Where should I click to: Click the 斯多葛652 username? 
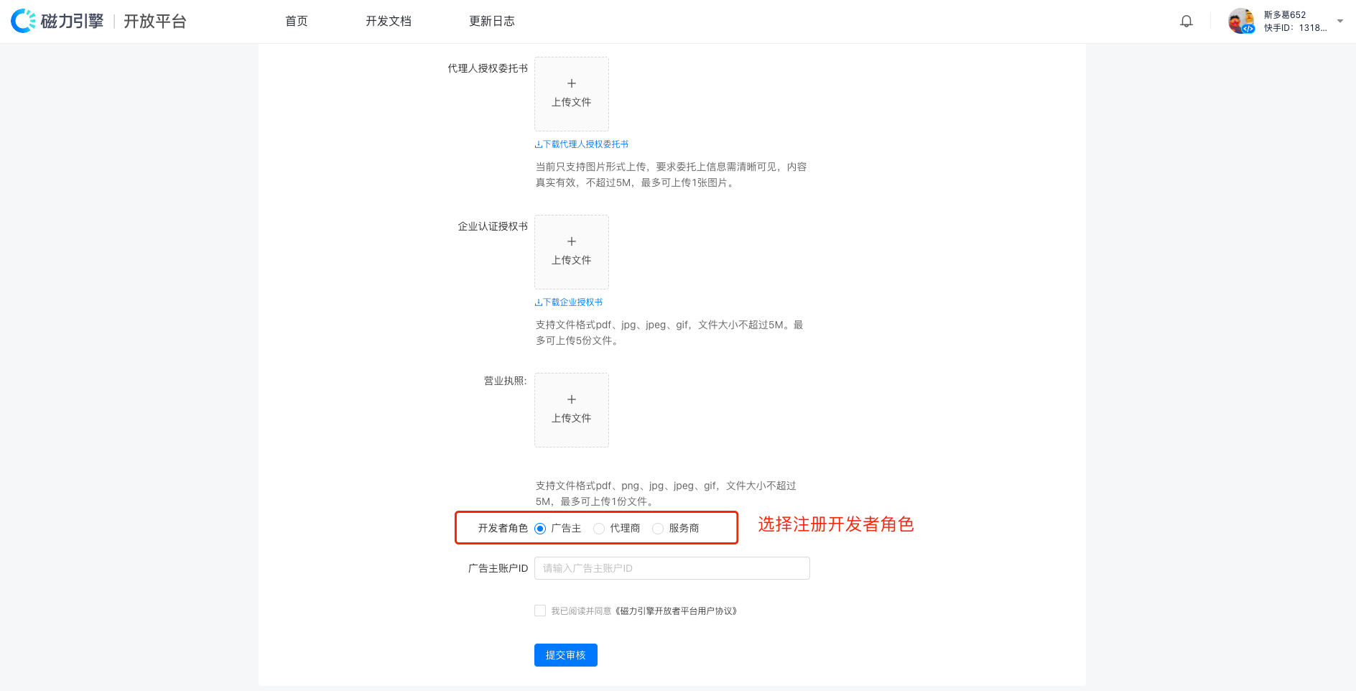1285,14
